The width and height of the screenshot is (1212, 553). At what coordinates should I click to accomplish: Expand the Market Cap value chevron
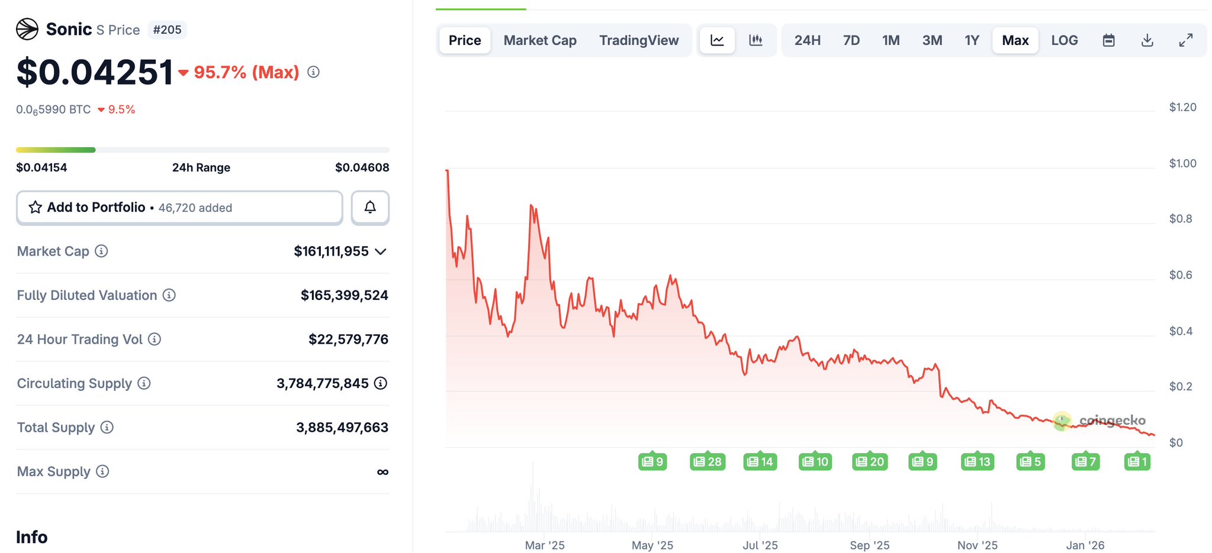click(381, 251)
